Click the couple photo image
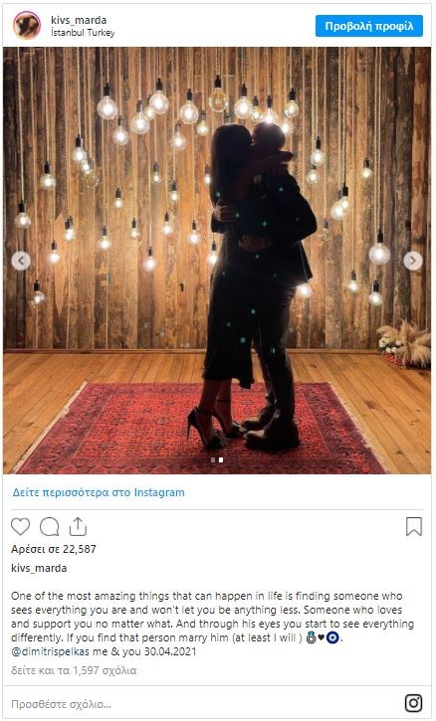The width and height of the screenshot is (436, 721). pyautogui.click(x=217, y=261)
